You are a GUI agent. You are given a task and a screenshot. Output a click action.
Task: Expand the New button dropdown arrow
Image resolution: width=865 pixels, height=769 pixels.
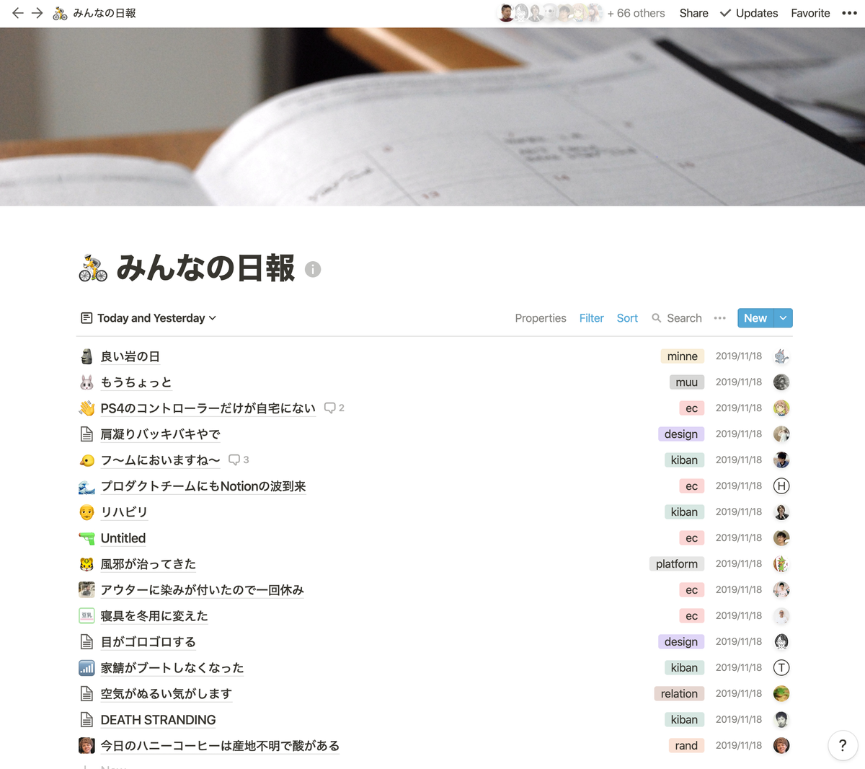coord(784,318)
